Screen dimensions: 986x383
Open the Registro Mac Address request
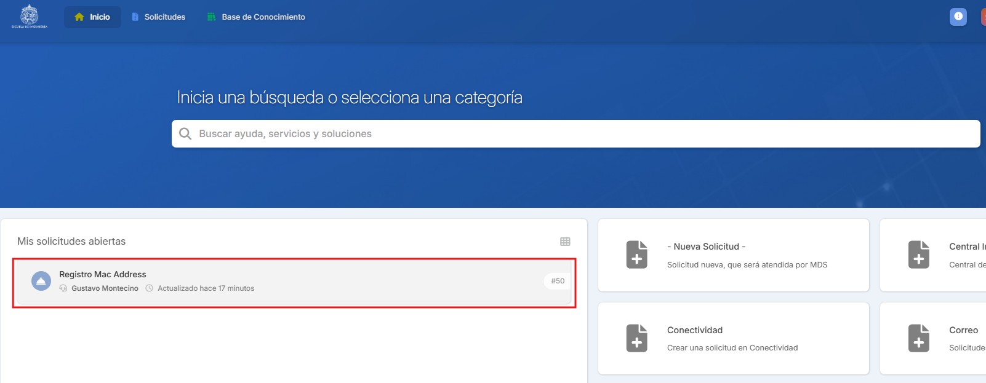click(103, 274)
